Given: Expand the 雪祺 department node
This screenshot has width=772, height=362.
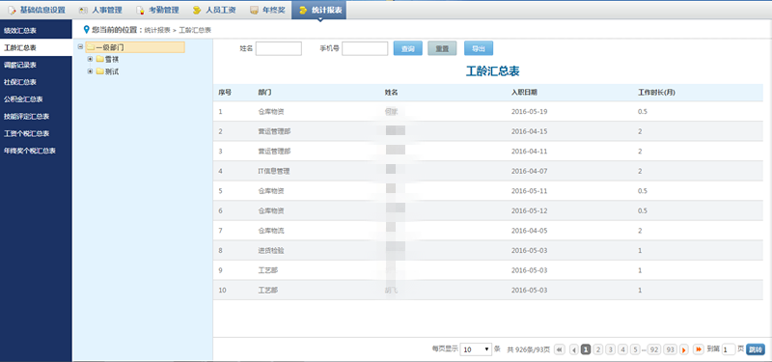Looking at the screenshot, I should tap(90, 59).
